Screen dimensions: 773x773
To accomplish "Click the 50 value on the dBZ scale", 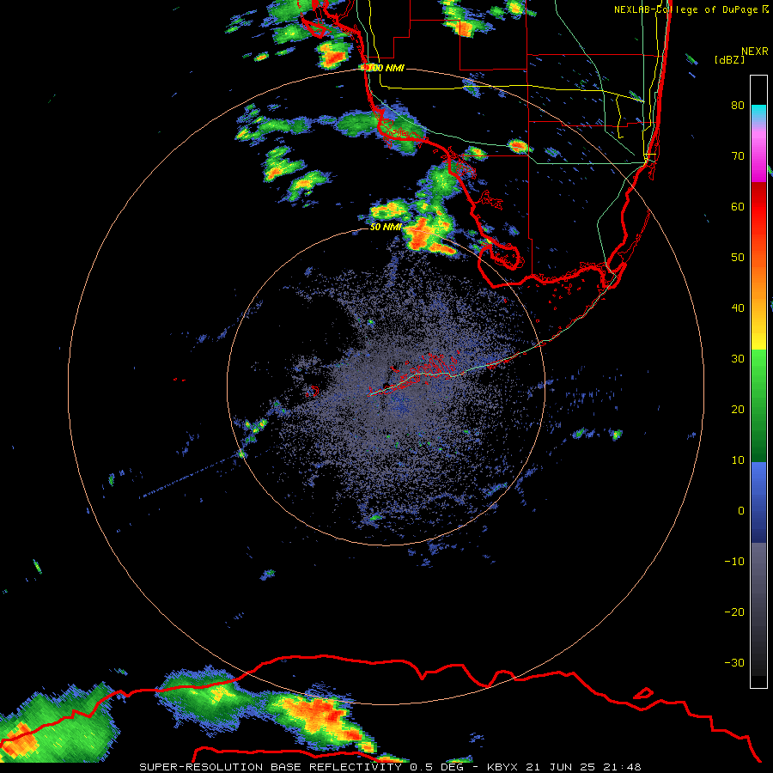I will tap(738, 258).
